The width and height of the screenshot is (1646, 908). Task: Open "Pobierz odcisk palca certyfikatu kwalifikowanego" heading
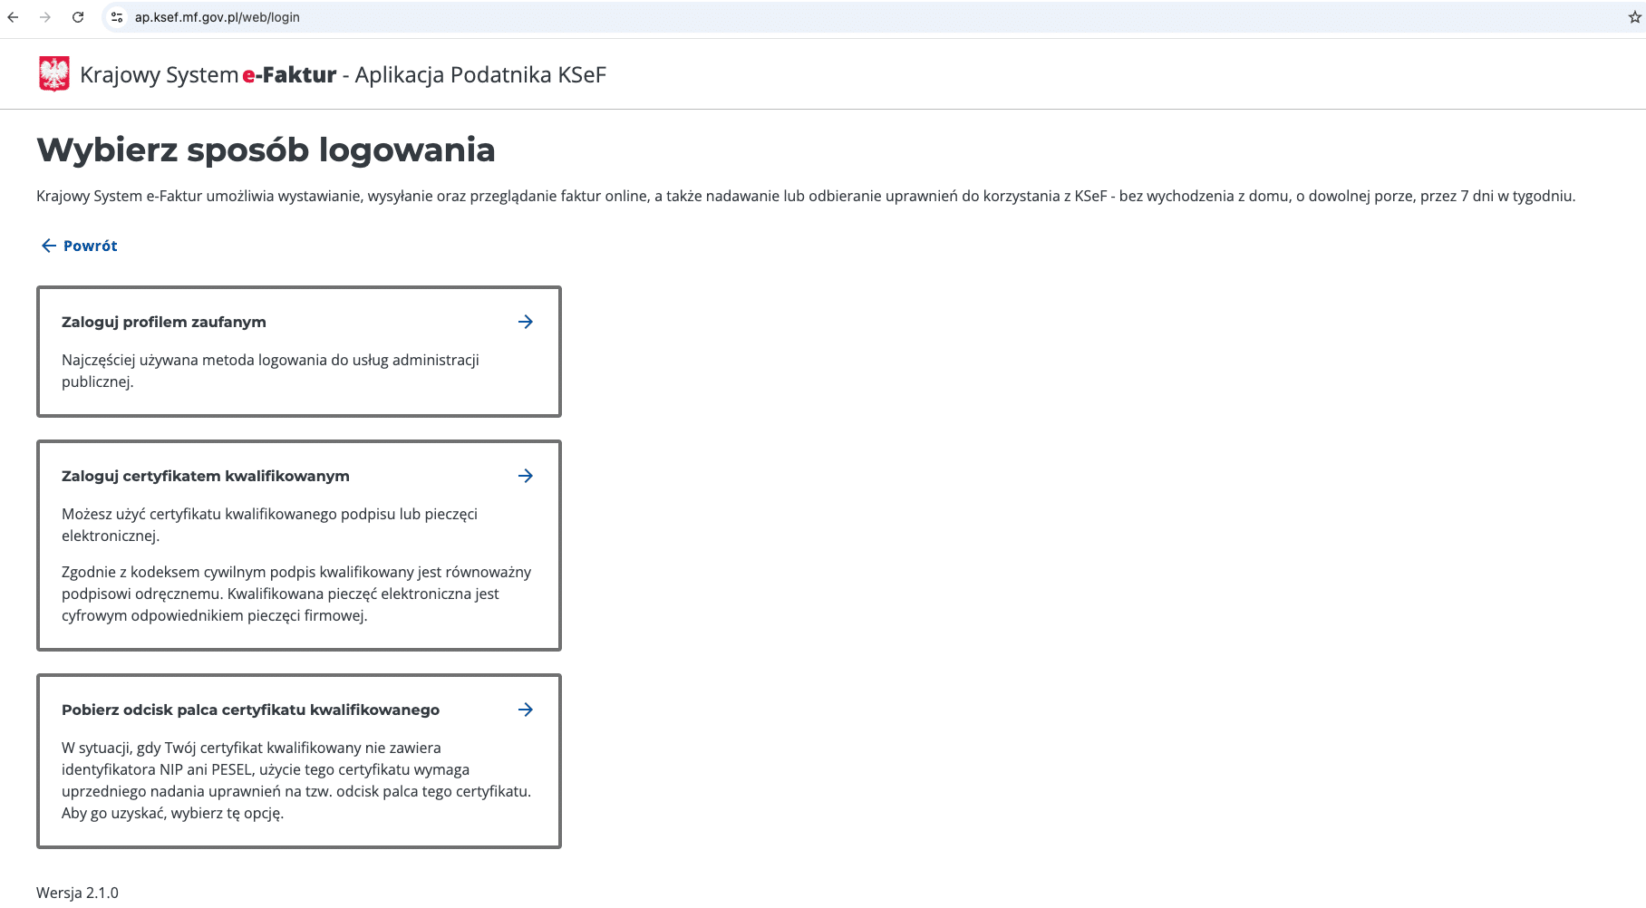pos(250,710)
